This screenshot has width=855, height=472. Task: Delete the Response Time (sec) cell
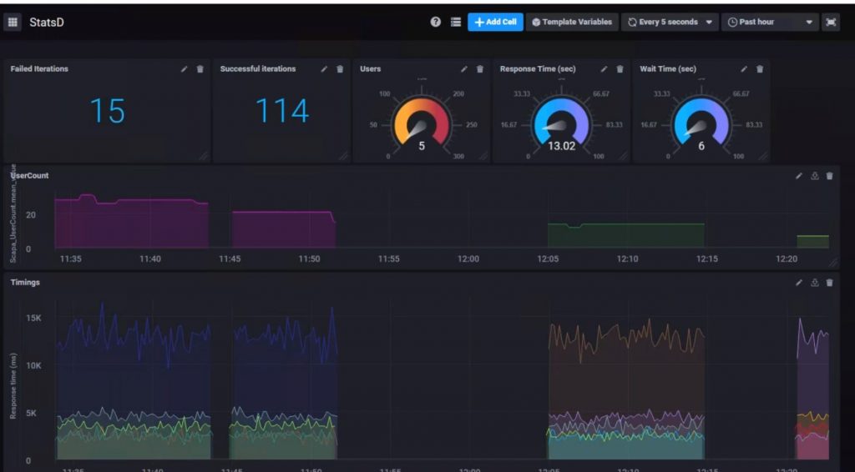click(620, 69)
